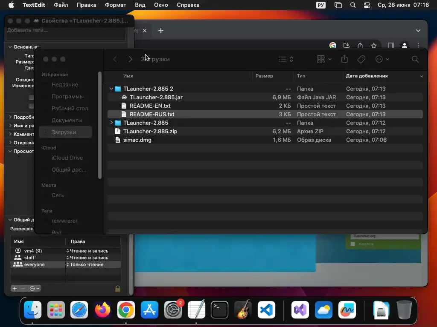Switch keyboard input language РУ
Viewport: 437px width, 327px height.
tap(321, 5)
